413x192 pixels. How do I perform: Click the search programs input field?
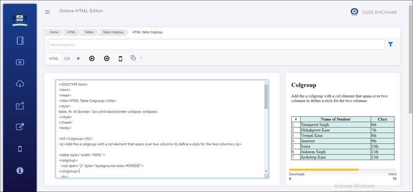tap(216, 44)
